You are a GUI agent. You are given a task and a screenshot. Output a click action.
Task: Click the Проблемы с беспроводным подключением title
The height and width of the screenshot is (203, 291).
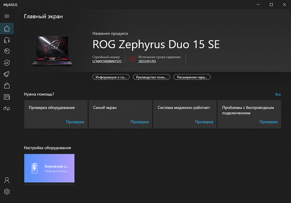[x=248, y=110]
